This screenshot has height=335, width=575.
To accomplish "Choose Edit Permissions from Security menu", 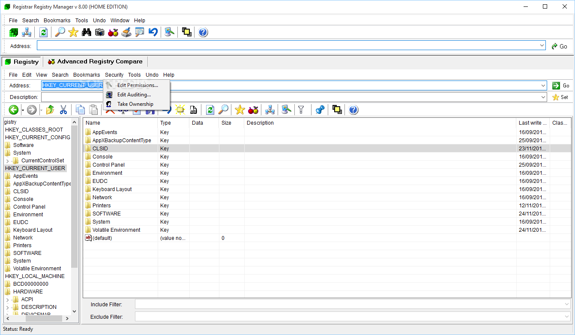I will click(x=136, y=85).
